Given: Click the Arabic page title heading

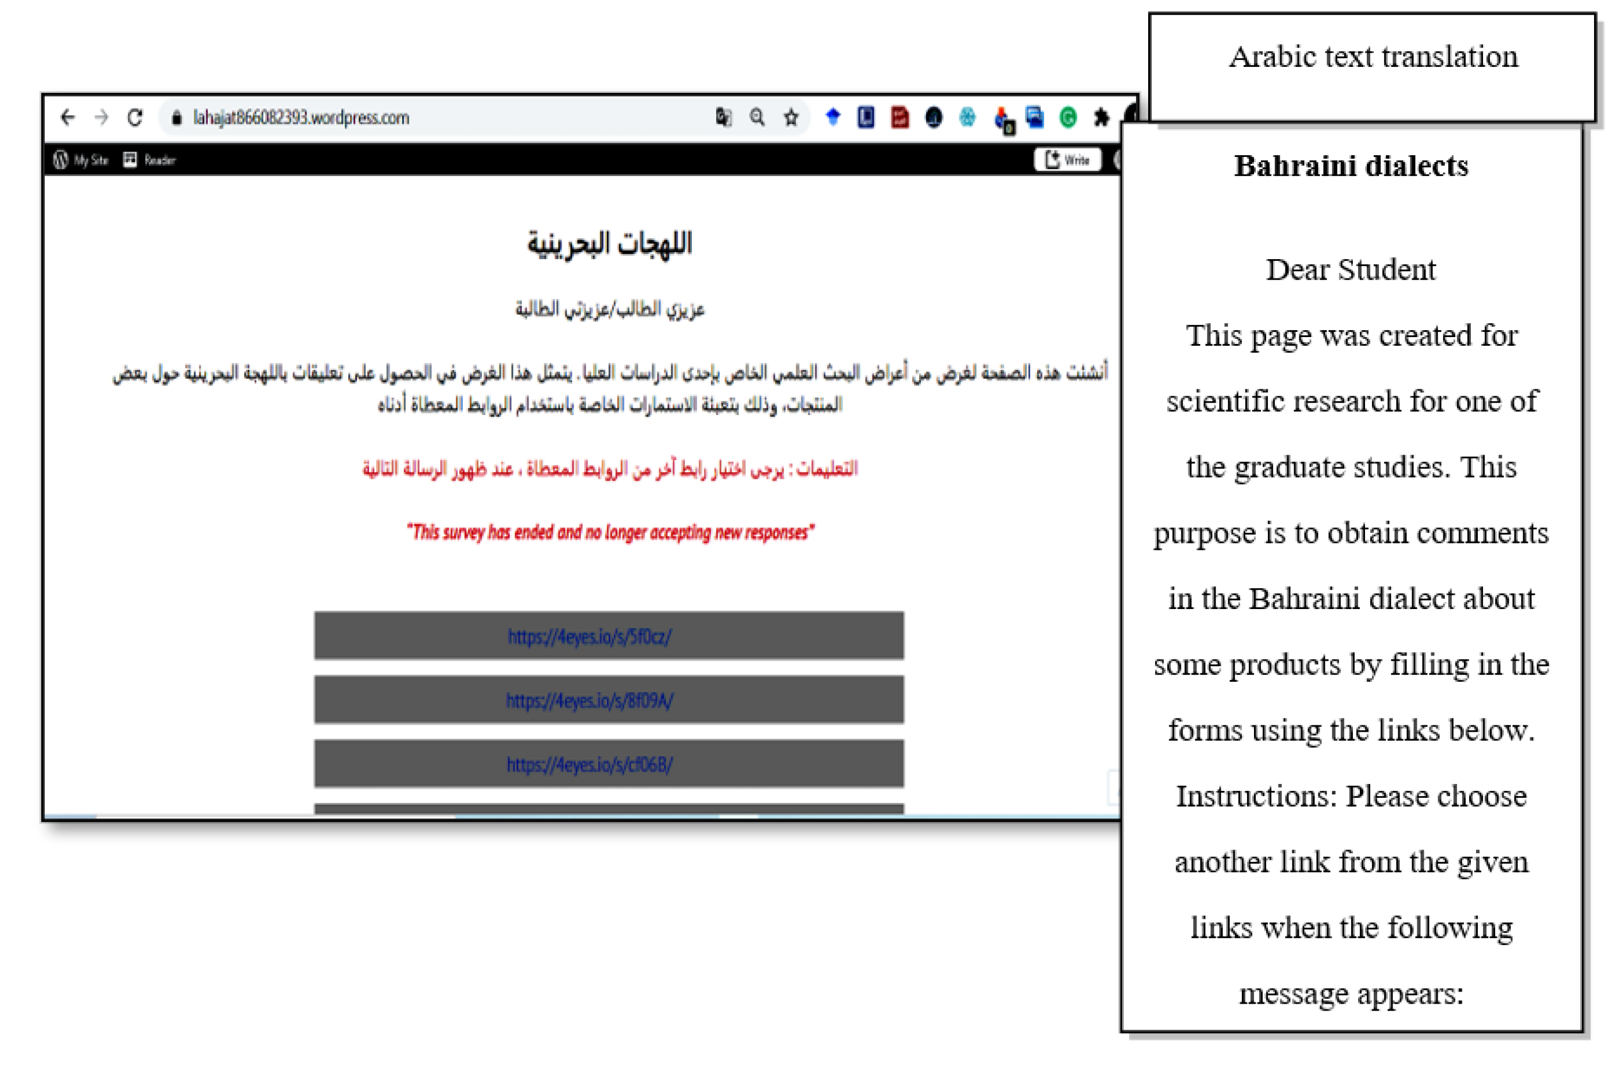Looking at the screenshot, I should pos(609,244).
